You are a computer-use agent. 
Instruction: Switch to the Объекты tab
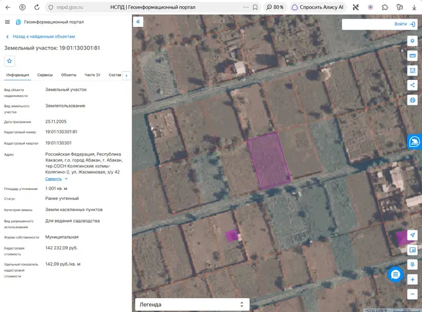[x=69, y=75]
